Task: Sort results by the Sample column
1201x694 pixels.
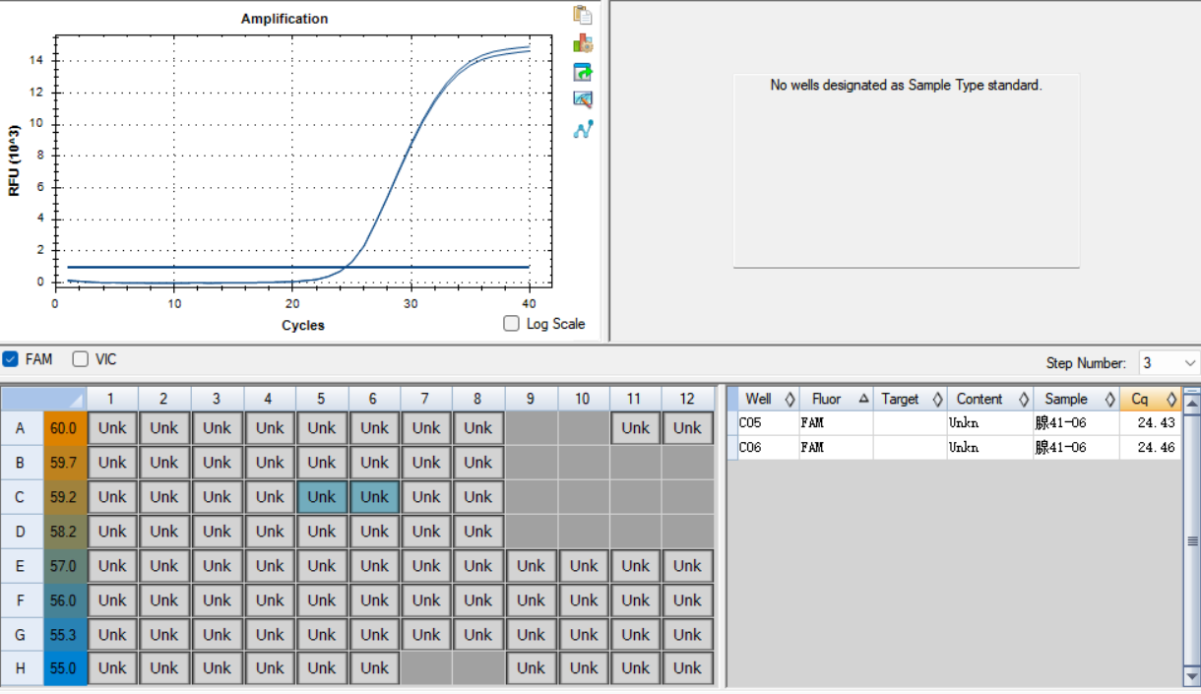Action: [1076, 399]
